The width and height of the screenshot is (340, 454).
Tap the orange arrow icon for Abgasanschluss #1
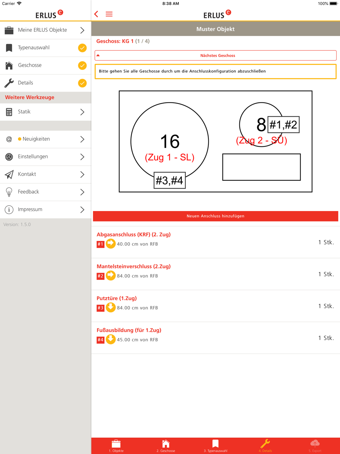111,244
